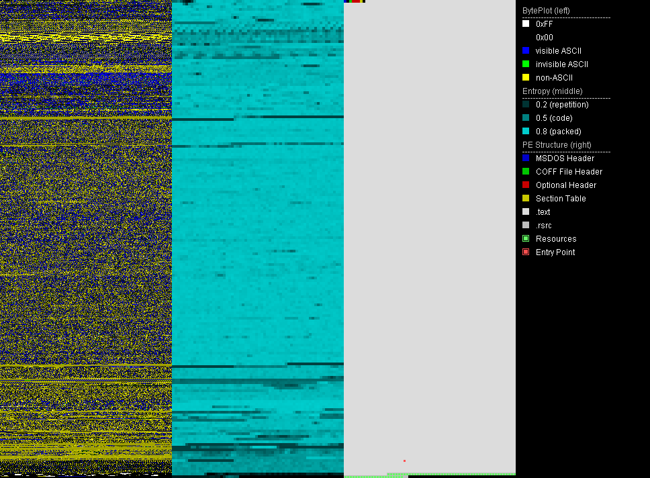Select the yellow non-ASCII legend swatch
This screenshot has height=478, width=650.
click(x=526, y=78)
